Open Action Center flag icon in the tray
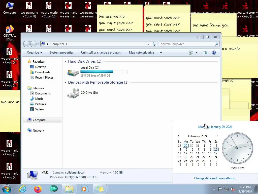The height and width of the screenshot is (194, 258). click(x=220, y=189)
